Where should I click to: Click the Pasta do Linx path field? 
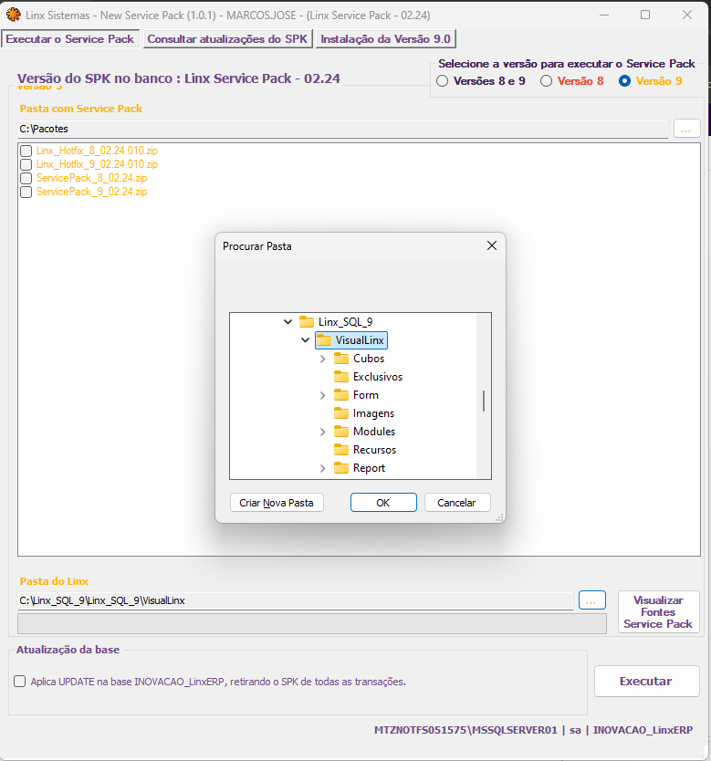click(295, 600)
